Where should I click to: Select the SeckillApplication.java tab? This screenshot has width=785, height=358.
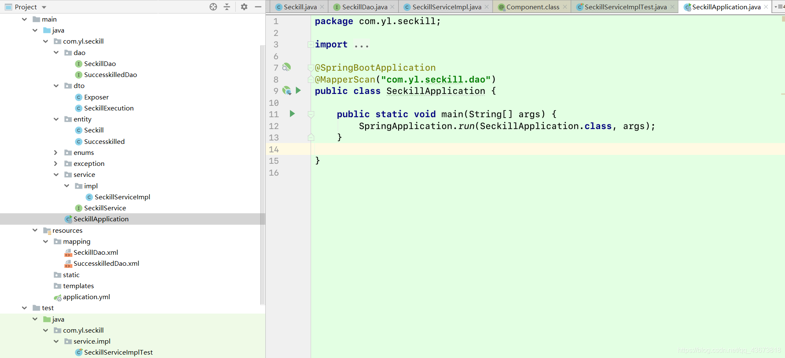click(726, 7)
